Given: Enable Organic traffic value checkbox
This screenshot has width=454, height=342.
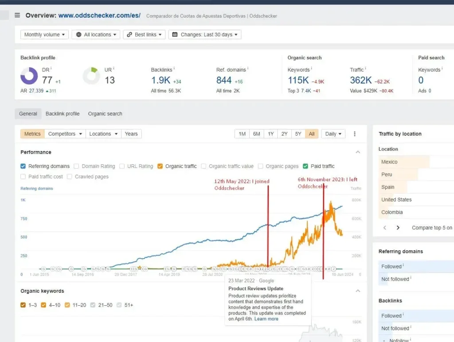Looking at the screenshot, I should 204,166.
